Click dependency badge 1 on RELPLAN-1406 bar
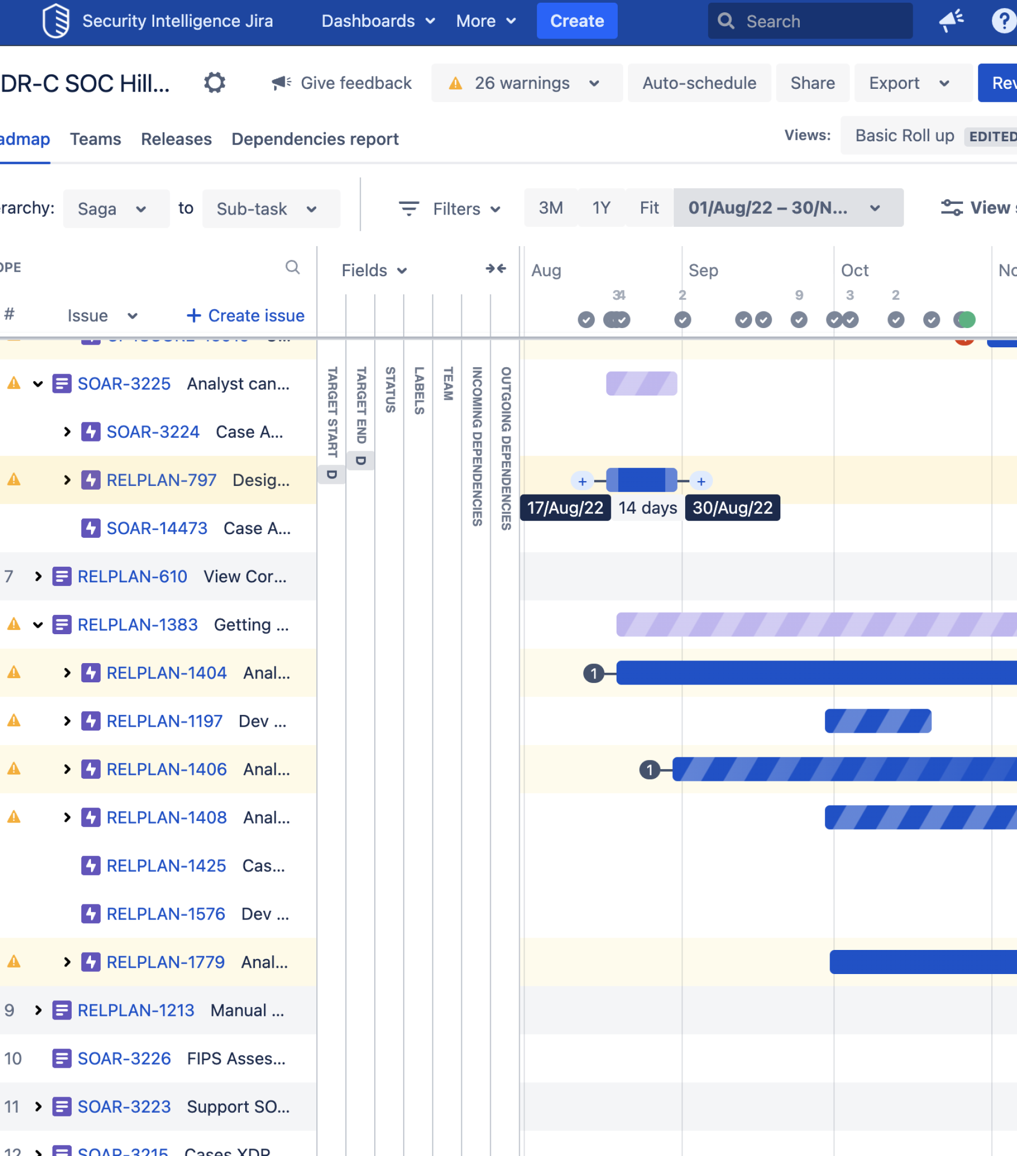The image size is (1017, 1156). pos(649,769)
